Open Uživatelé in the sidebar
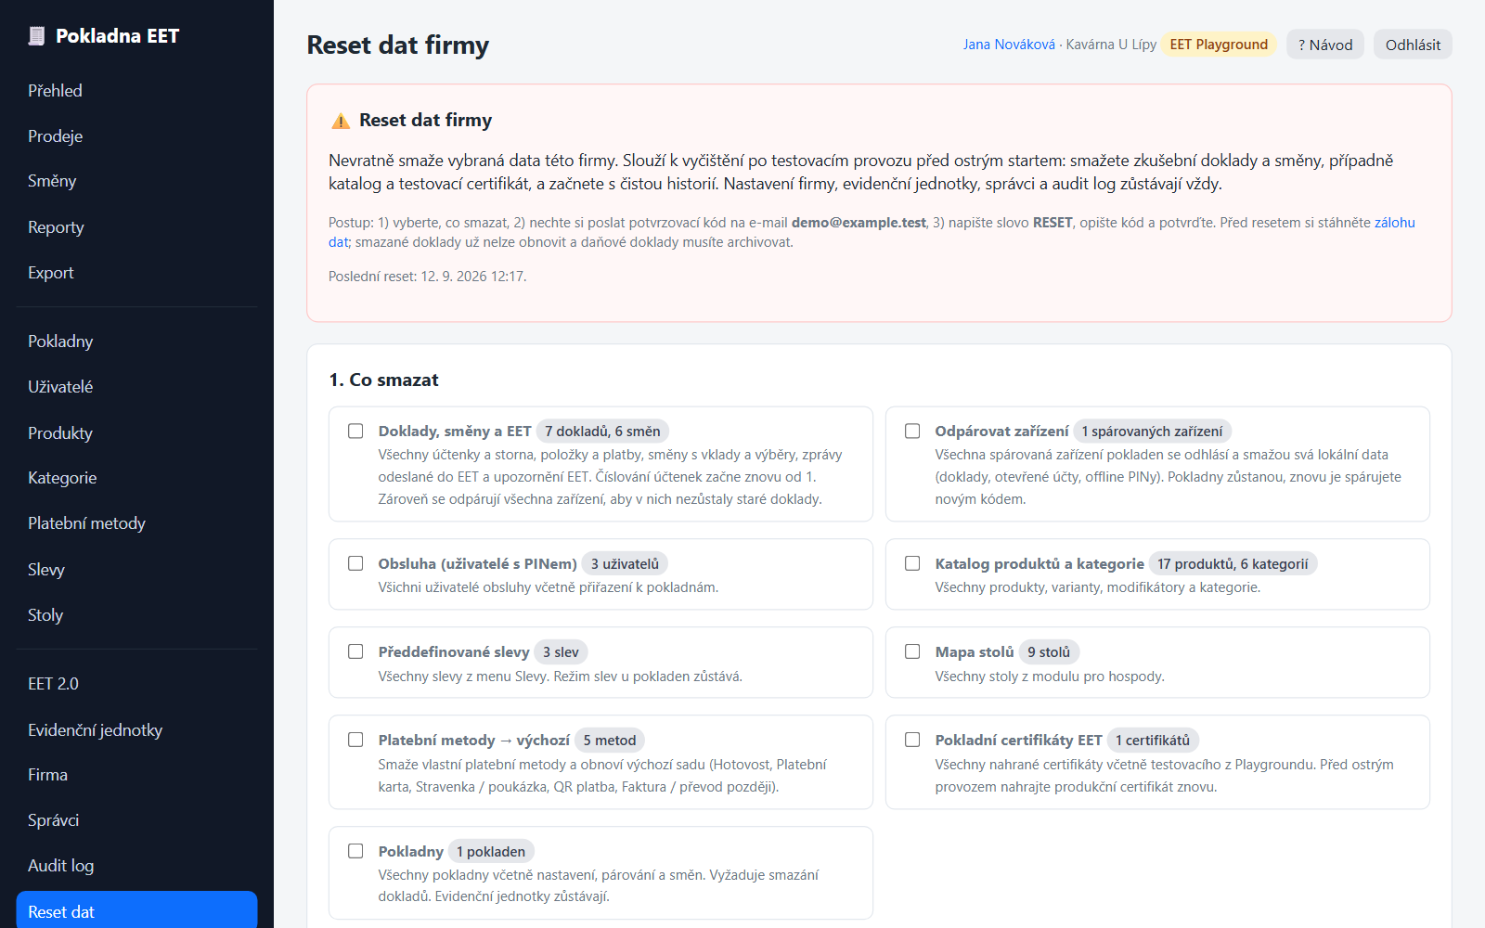This screenshot has width=1485, height=928. click(x=136, y=387)
